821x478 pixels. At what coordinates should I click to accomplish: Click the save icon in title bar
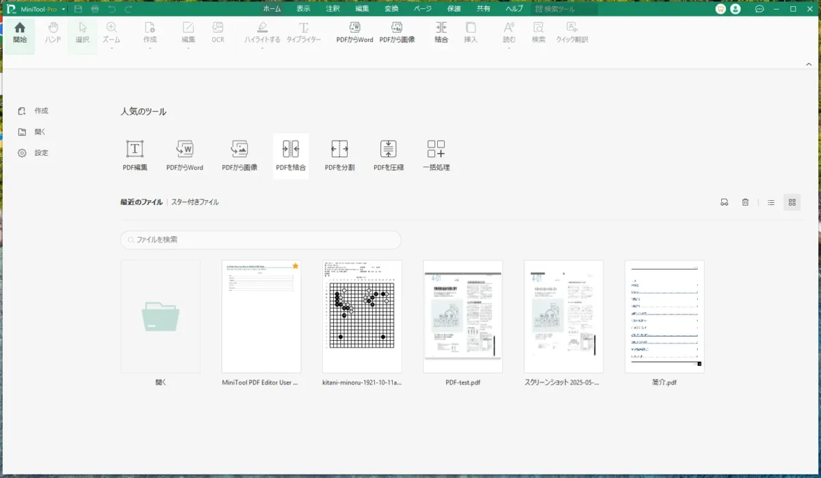[x=79, y=9]
